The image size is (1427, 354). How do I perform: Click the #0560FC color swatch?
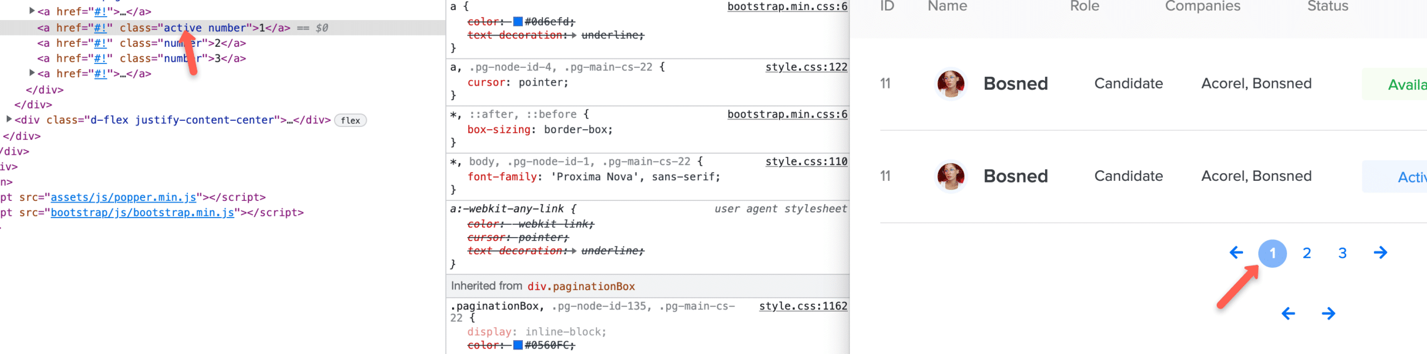pos(518,345)
